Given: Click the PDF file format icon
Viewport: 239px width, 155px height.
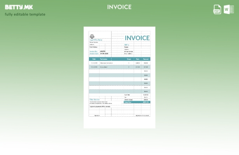Looking at the screenshot, I should (217, 9).
